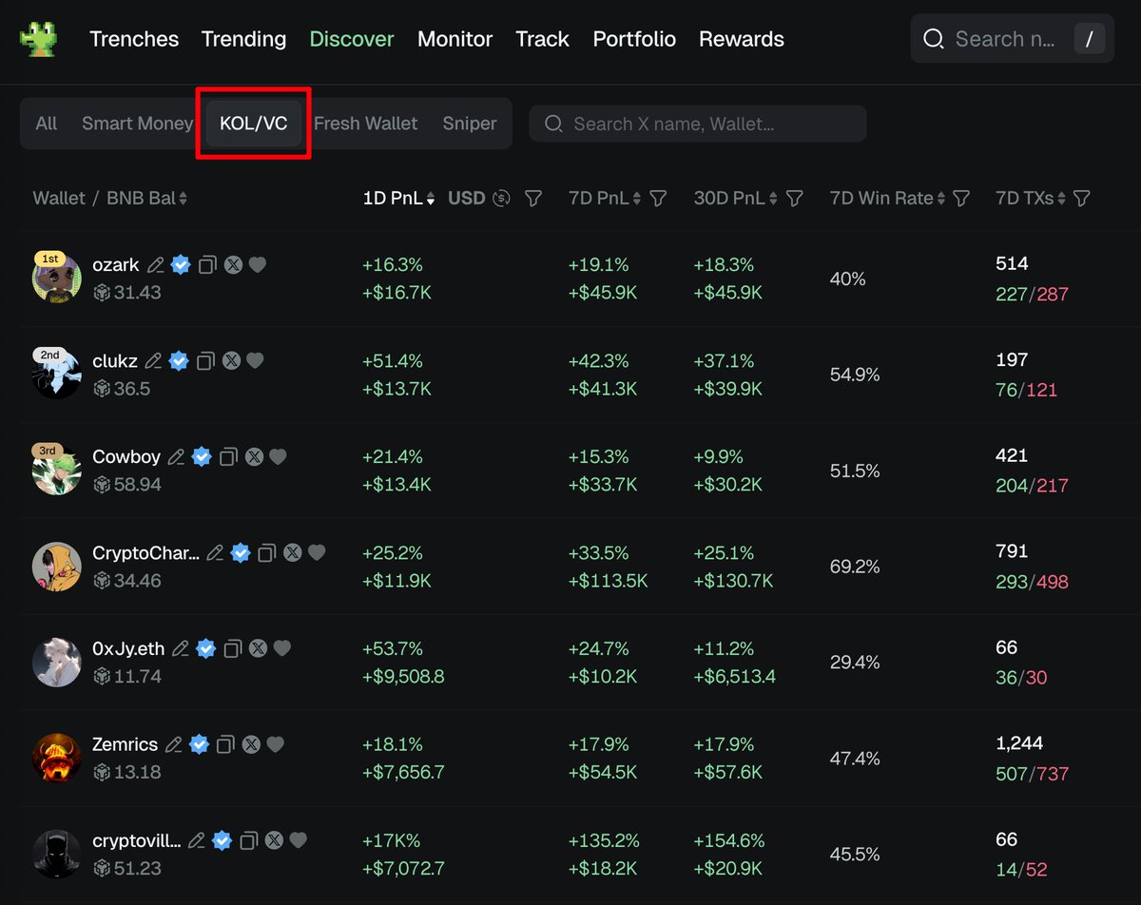Open the 7D Win Rate filter icon

pos(961,198)
